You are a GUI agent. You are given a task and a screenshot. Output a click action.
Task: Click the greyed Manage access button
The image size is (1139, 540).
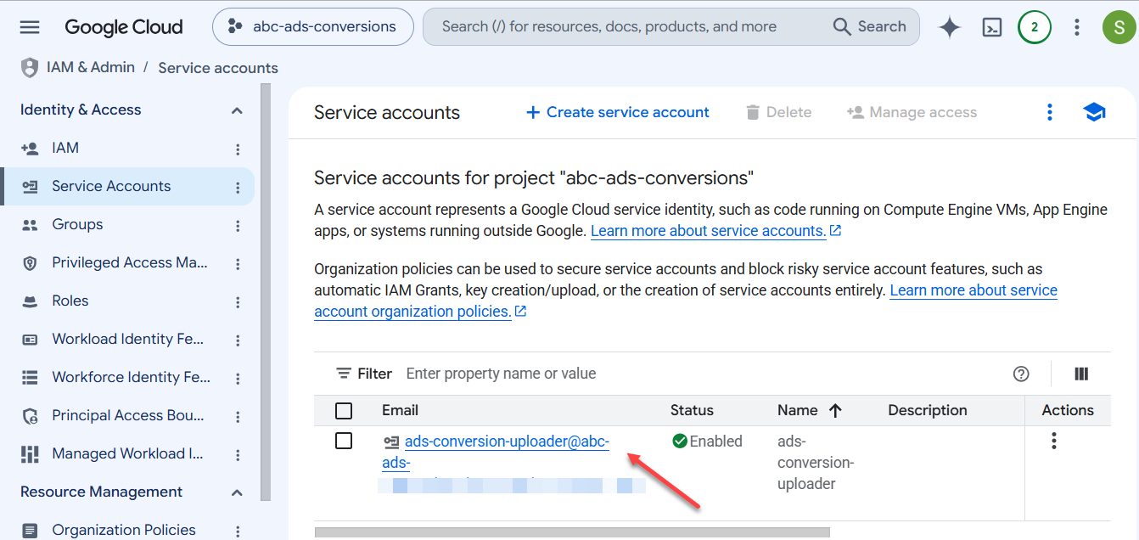(x=912, y=112)
